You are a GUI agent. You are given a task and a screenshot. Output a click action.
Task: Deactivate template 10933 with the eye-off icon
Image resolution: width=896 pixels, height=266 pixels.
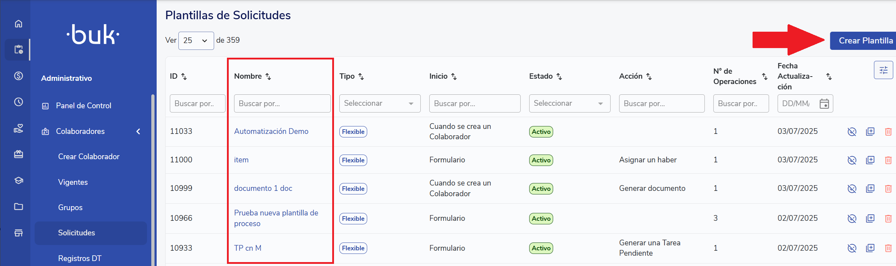(x=852, y=248)
